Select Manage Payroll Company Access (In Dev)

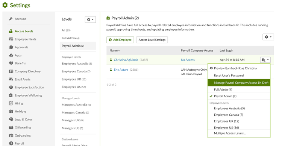(239, 83)
